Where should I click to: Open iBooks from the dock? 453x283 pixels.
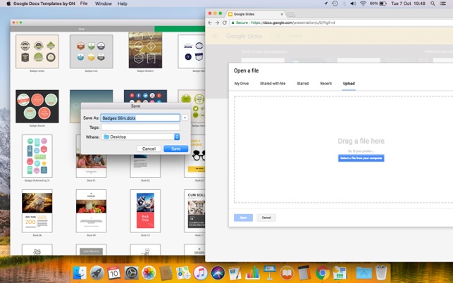pyautogui.click(x=287, y=272)
